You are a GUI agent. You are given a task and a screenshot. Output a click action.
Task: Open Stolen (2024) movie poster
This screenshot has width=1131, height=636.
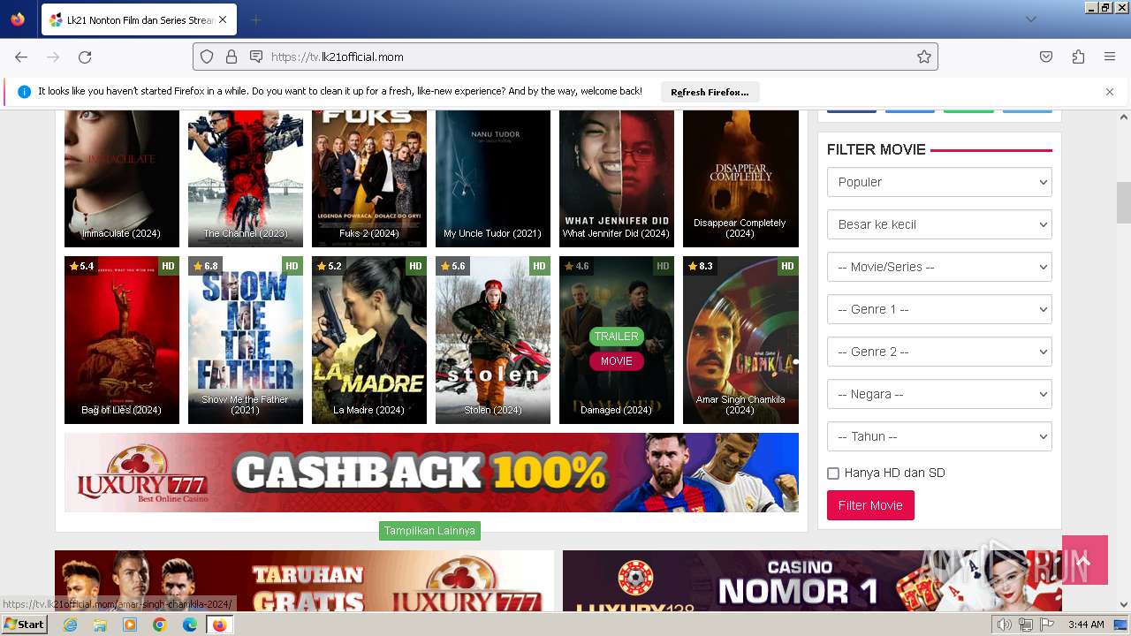click(493, 340)
